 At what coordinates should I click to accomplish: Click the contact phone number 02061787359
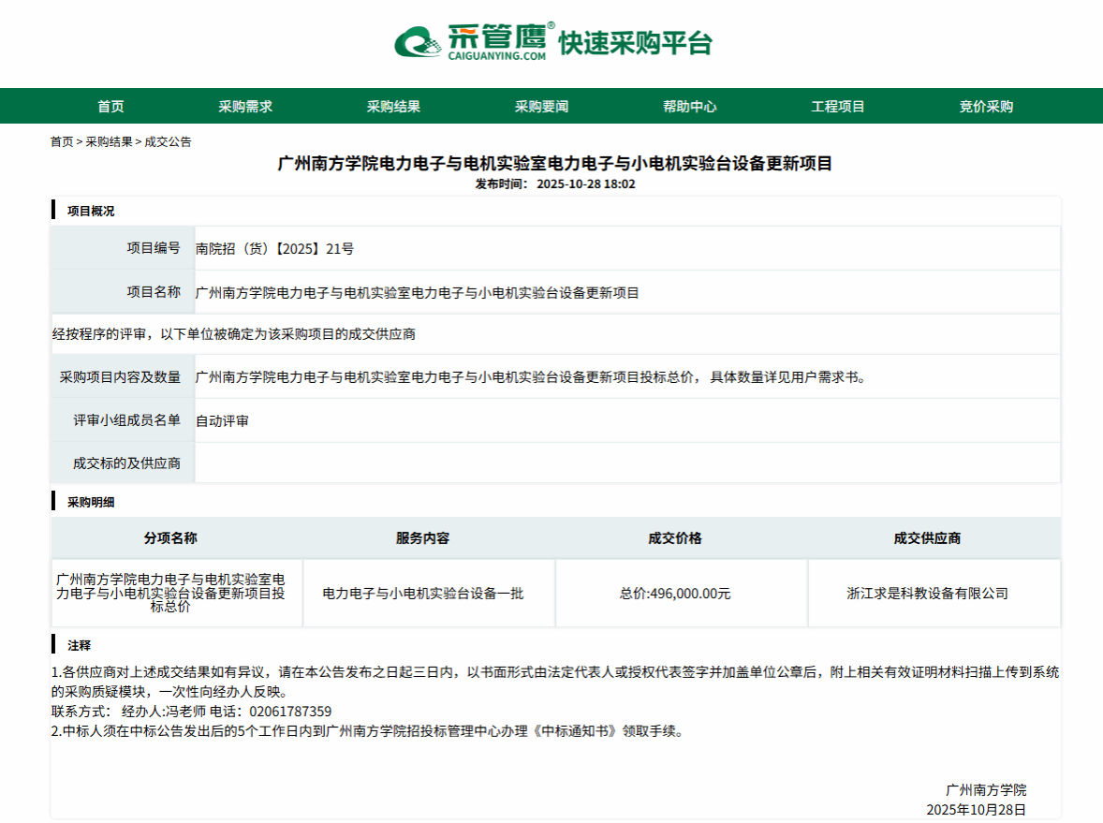click(290, 712)
